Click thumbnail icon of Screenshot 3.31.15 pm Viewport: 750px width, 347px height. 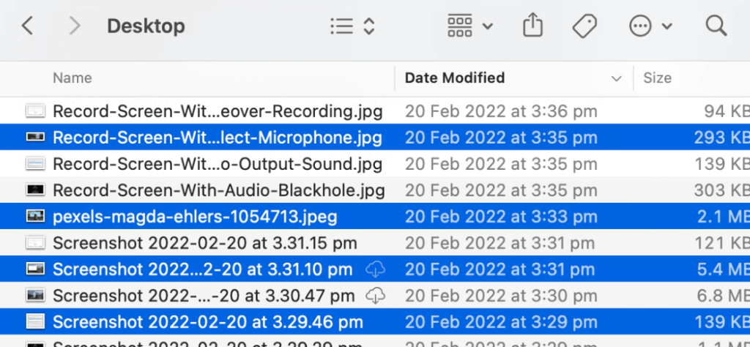tap(35, 243)
